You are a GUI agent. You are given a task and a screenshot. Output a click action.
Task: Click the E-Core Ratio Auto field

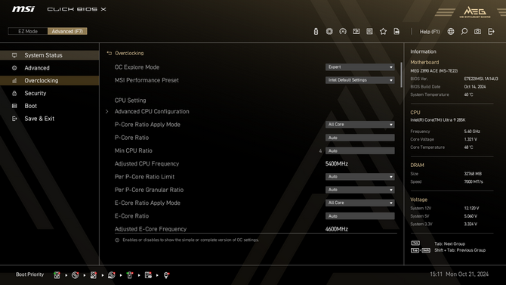point(359,216)
